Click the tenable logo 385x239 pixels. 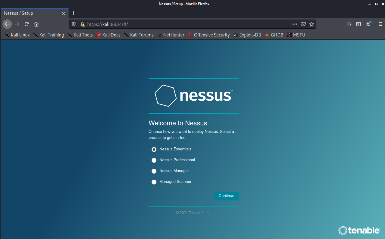coord(359,230)
